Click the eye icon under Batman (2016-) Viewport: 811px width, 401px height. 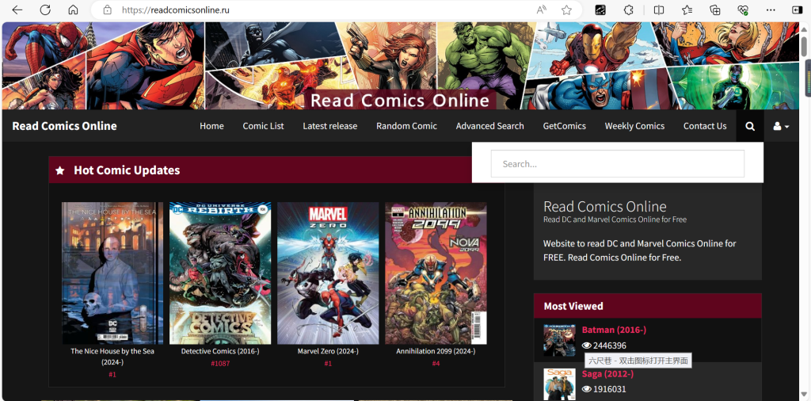click(587, 346)
